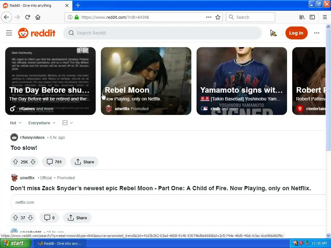Open the u/netflix profile link in feed
The image size is (331, 248).
[27, 178]
